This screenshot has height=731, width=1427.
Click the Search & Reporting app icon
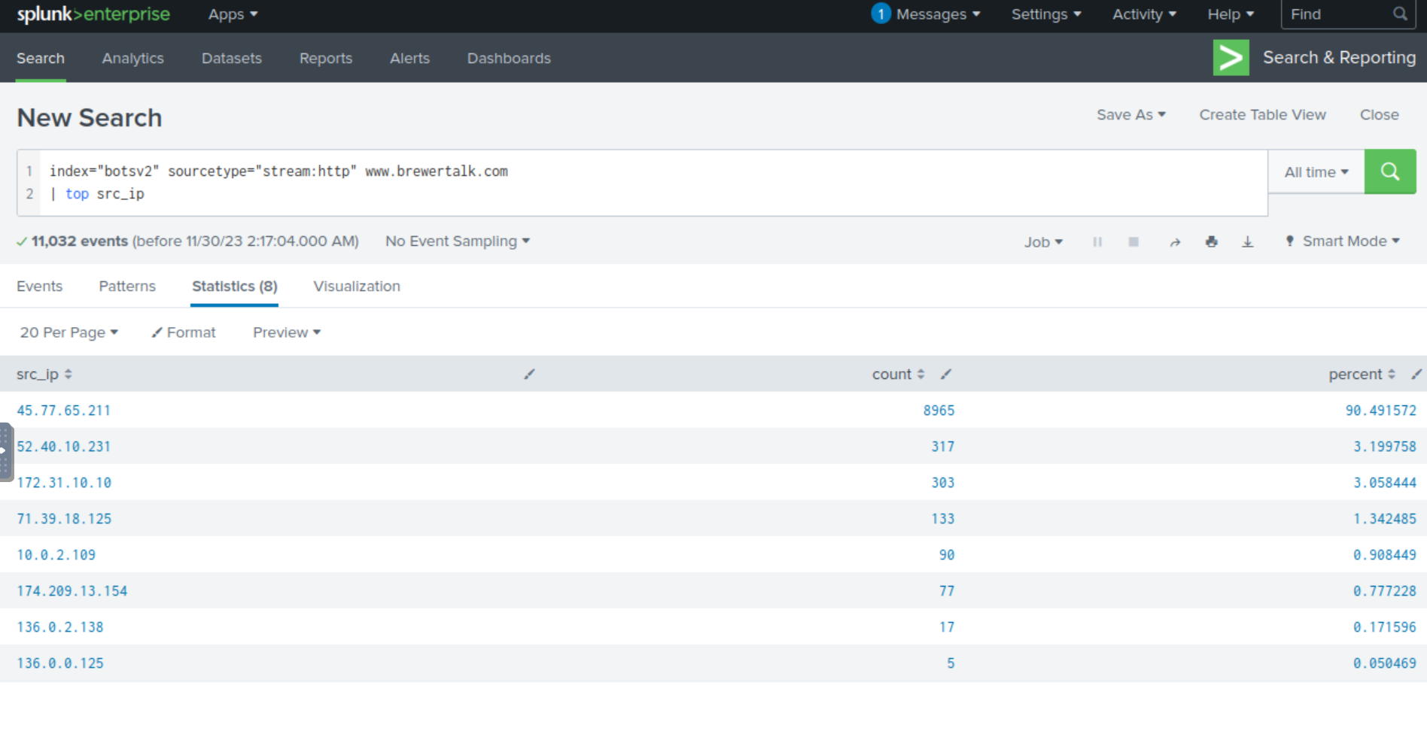click(x=1231, y=58)
